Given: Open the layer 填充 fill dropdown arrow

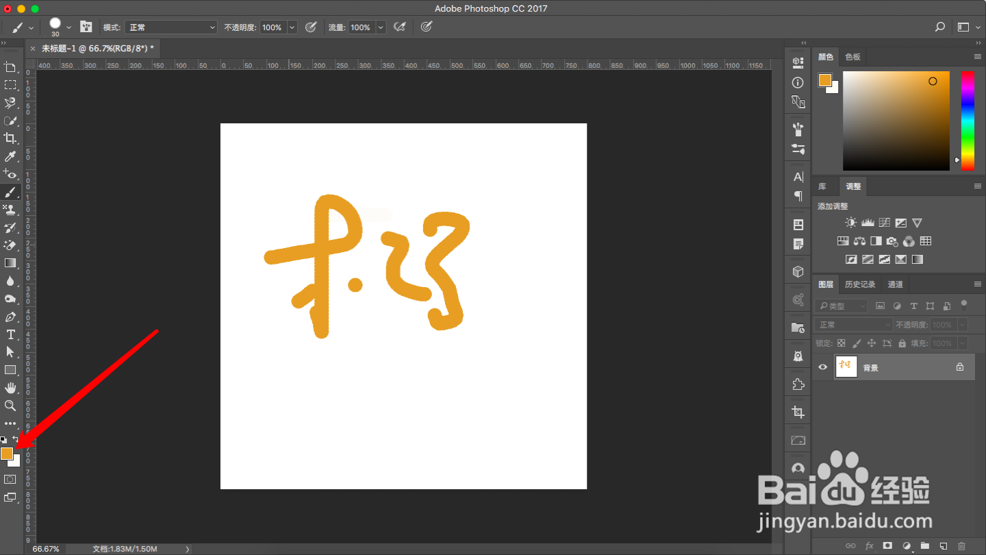Looking at the screenshot, I should tap(963, 343).
